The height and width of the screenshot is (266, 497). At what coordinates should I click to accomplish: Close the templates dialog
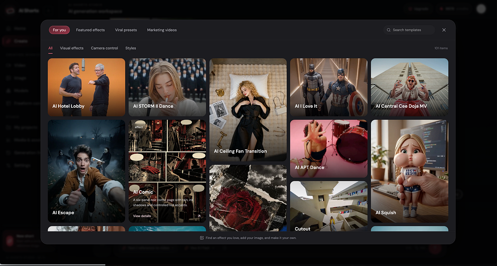coord(444,30)
